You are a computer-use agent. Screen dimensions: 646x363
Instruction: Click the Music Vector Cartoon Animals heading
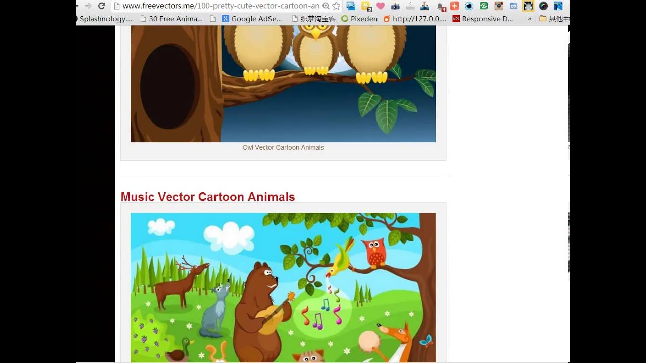pos(207,197)
